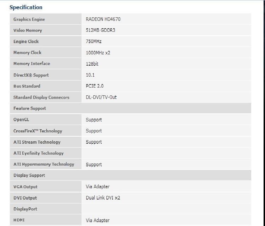The height and width of the screenshot is (226, 265).
Task: Select the DVI Output label
Action: pos(25,198)
